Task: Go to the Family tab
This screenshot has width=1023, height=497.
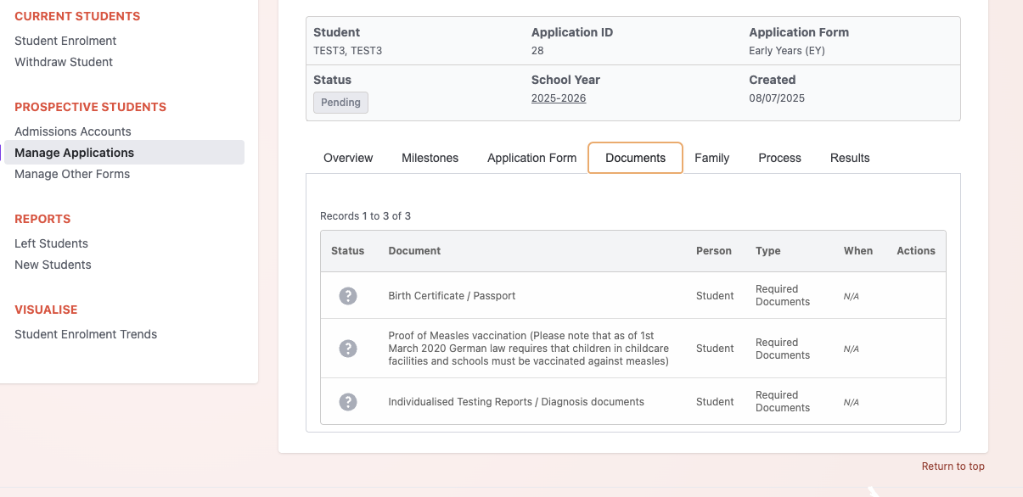Action: [711, 158]
